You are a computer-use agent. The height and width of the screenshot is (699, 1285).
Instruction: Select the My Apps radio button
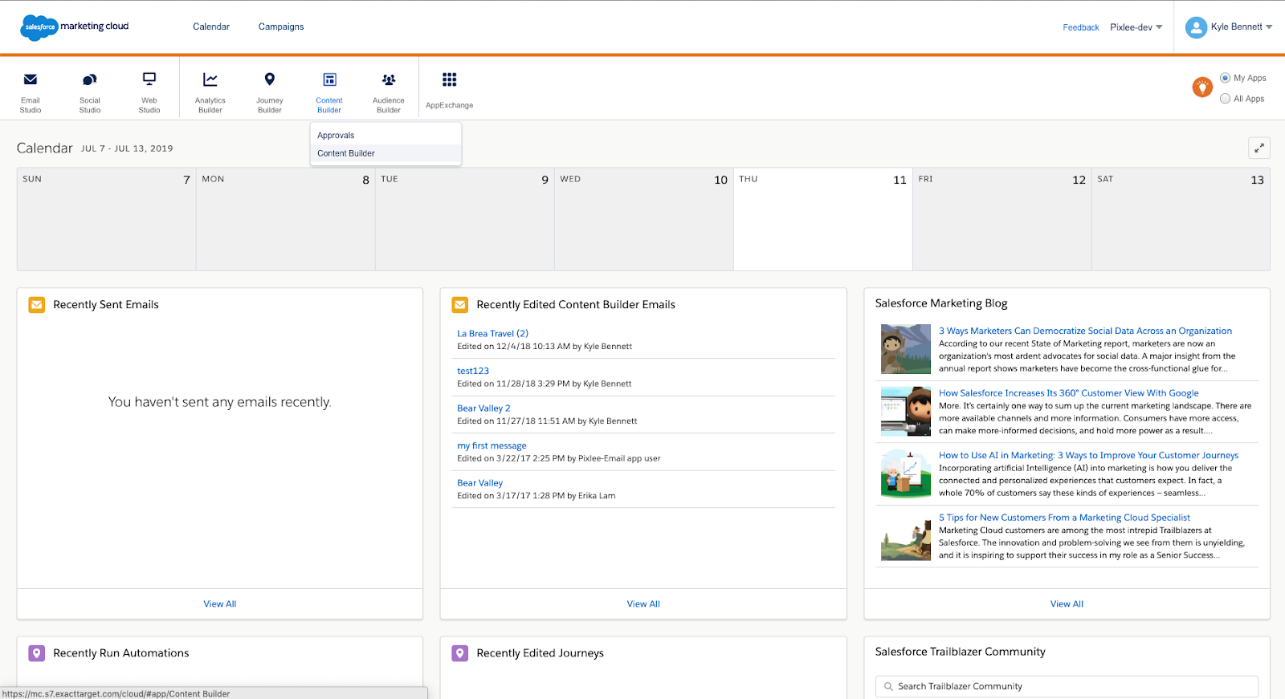coord(1225,78)
